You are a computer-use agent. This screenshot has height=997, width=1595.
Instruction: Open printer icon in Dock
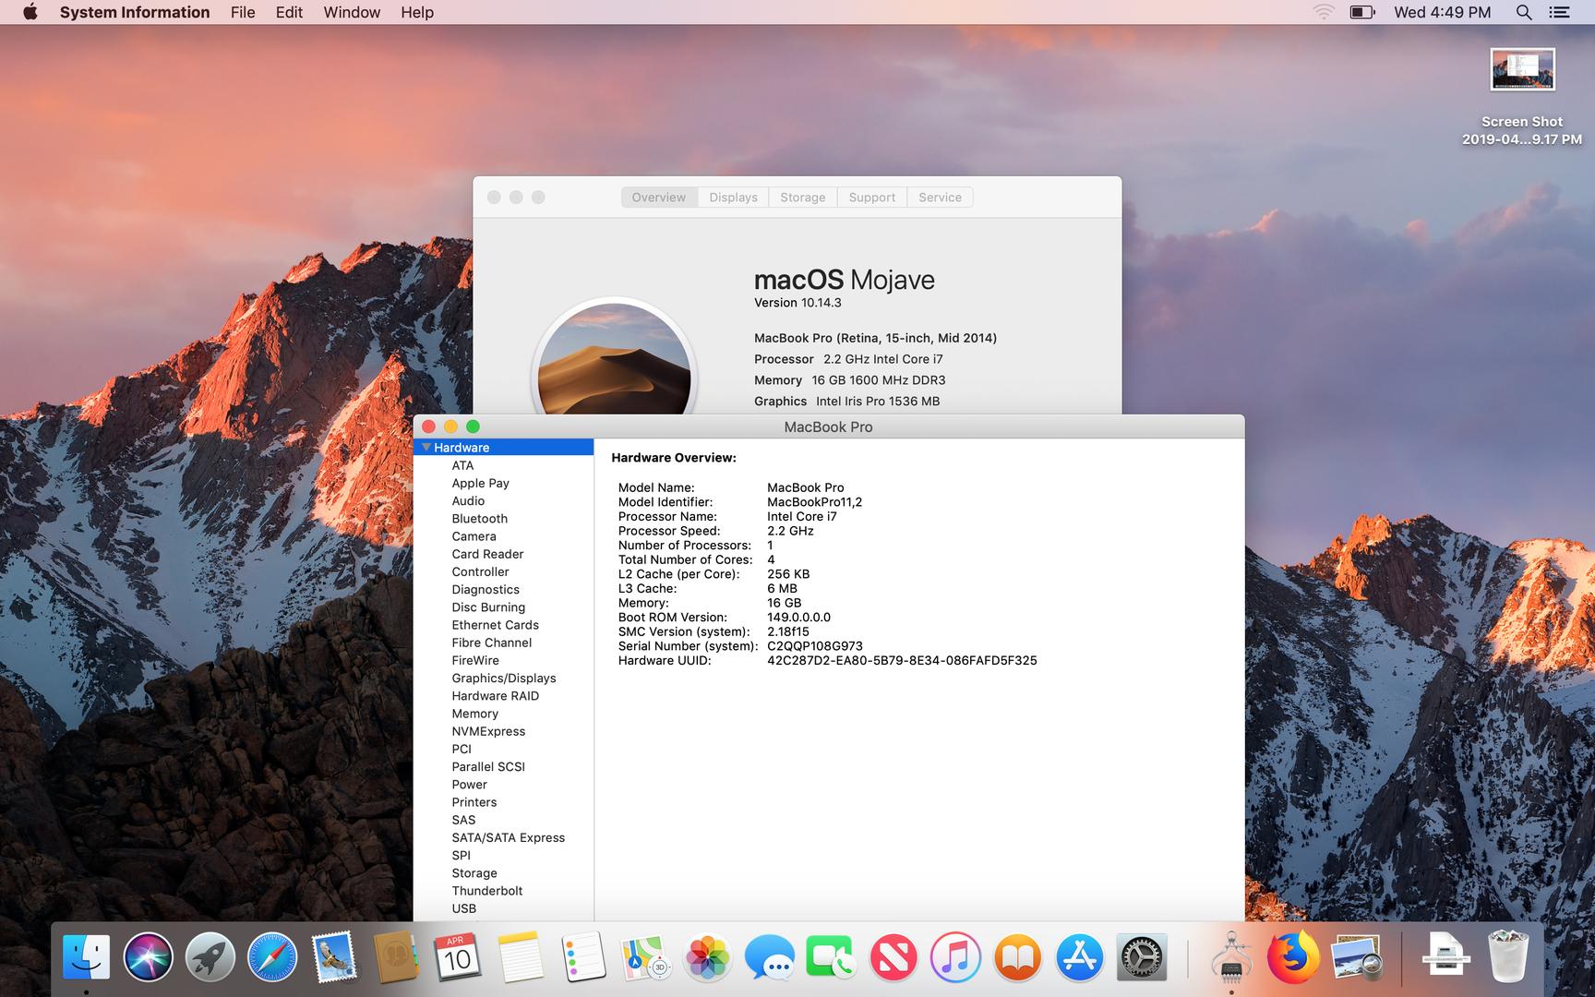click(x=1445, y=956)
